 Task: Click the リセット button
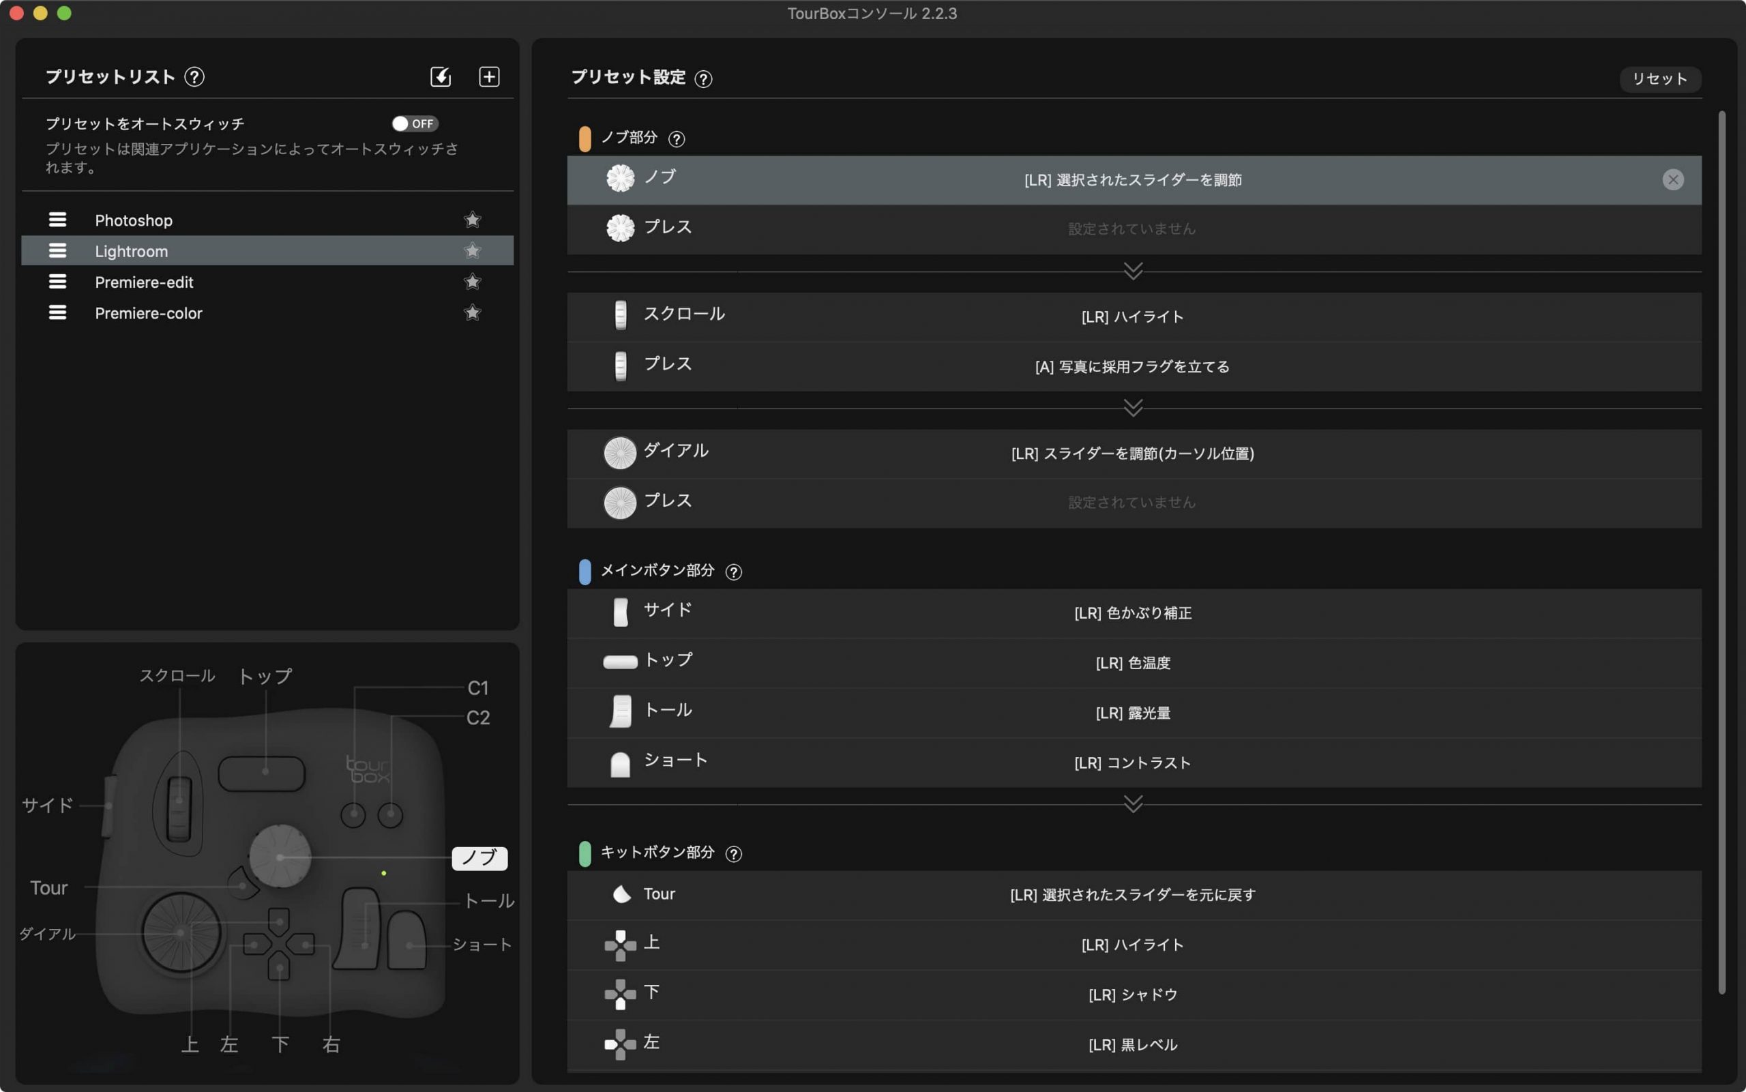tap(1659, 78)
